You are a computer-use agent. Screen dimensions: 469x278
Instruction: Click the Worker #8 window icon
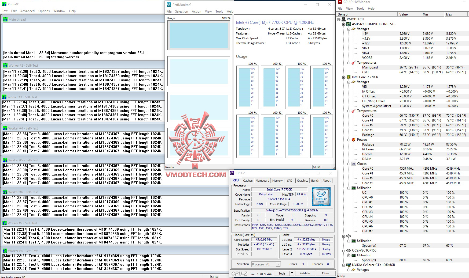pyautogui.click(x=5, y=251)
